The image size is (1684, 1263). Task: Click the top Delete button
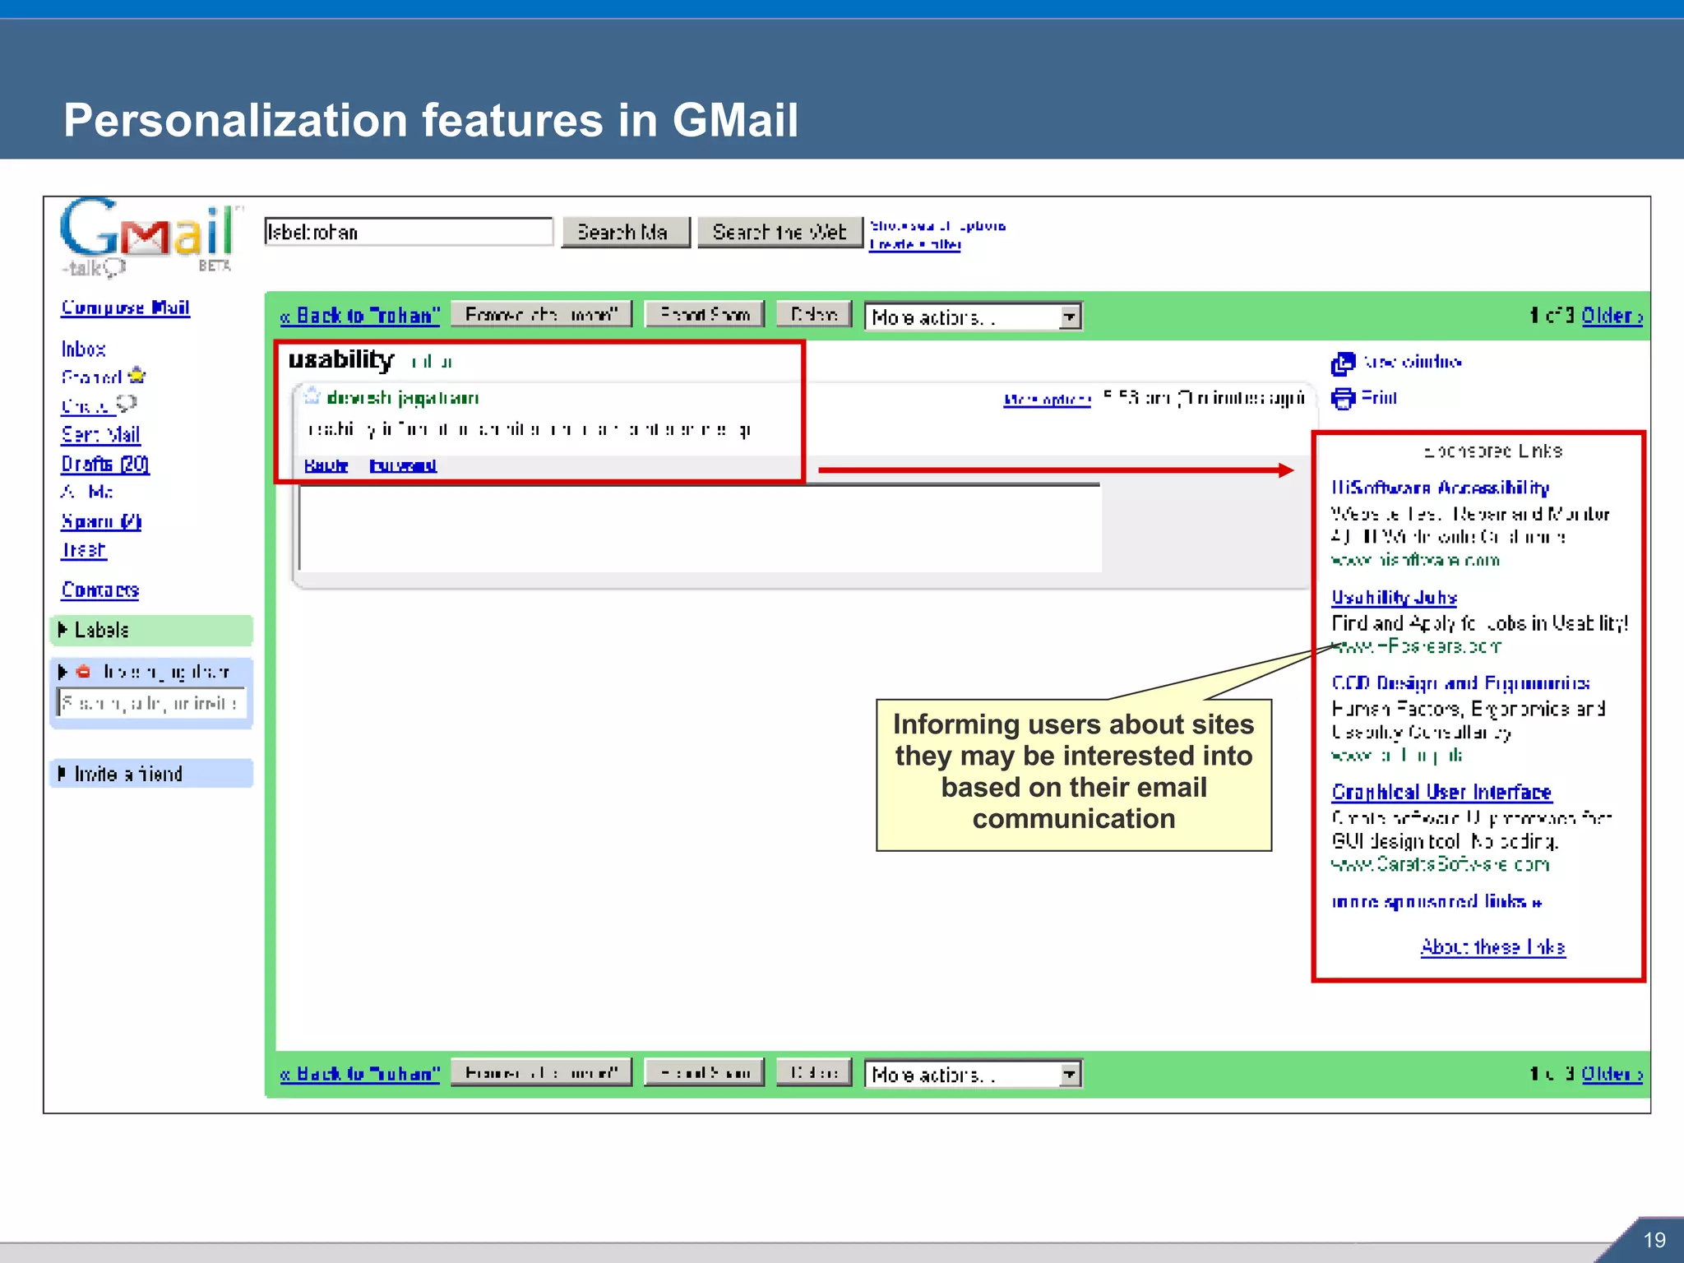pyautogui.click(x=814, y=314)
